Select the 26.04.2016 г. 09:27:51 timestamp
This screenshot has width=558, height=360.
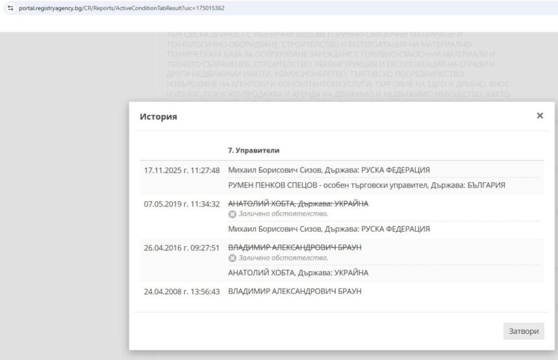181,248
